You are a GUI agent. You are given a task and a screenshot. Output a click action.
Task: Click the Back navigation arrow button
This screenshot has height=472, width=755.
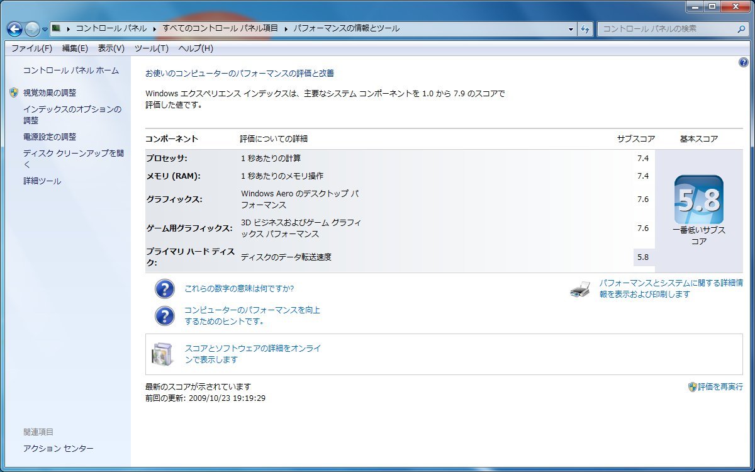click(x=14, y=29)
